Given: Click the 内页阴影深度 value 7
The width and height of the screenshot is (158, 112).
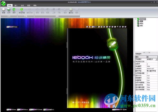Looking at the screenshot, I should (x=152, y=73).
